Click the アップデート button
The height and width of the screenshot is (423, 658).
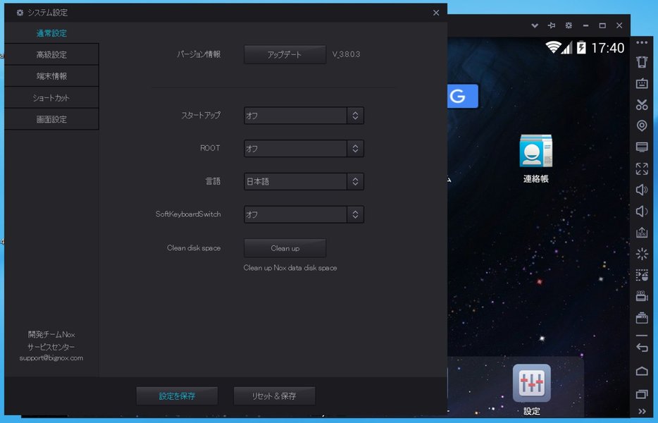pos(285,54)
